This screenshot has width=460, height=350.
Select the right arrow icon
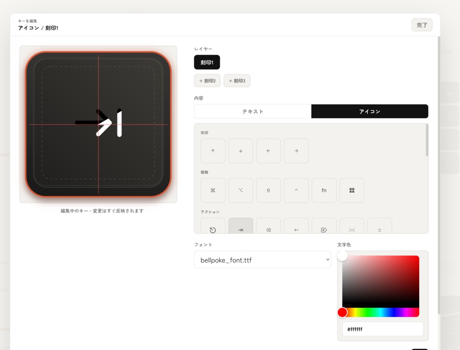pyautogui.click(x=296, y=151)
